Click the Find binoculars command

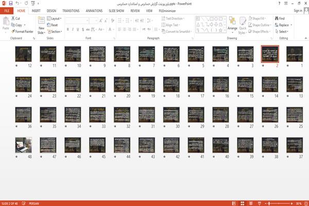(280, 19)
